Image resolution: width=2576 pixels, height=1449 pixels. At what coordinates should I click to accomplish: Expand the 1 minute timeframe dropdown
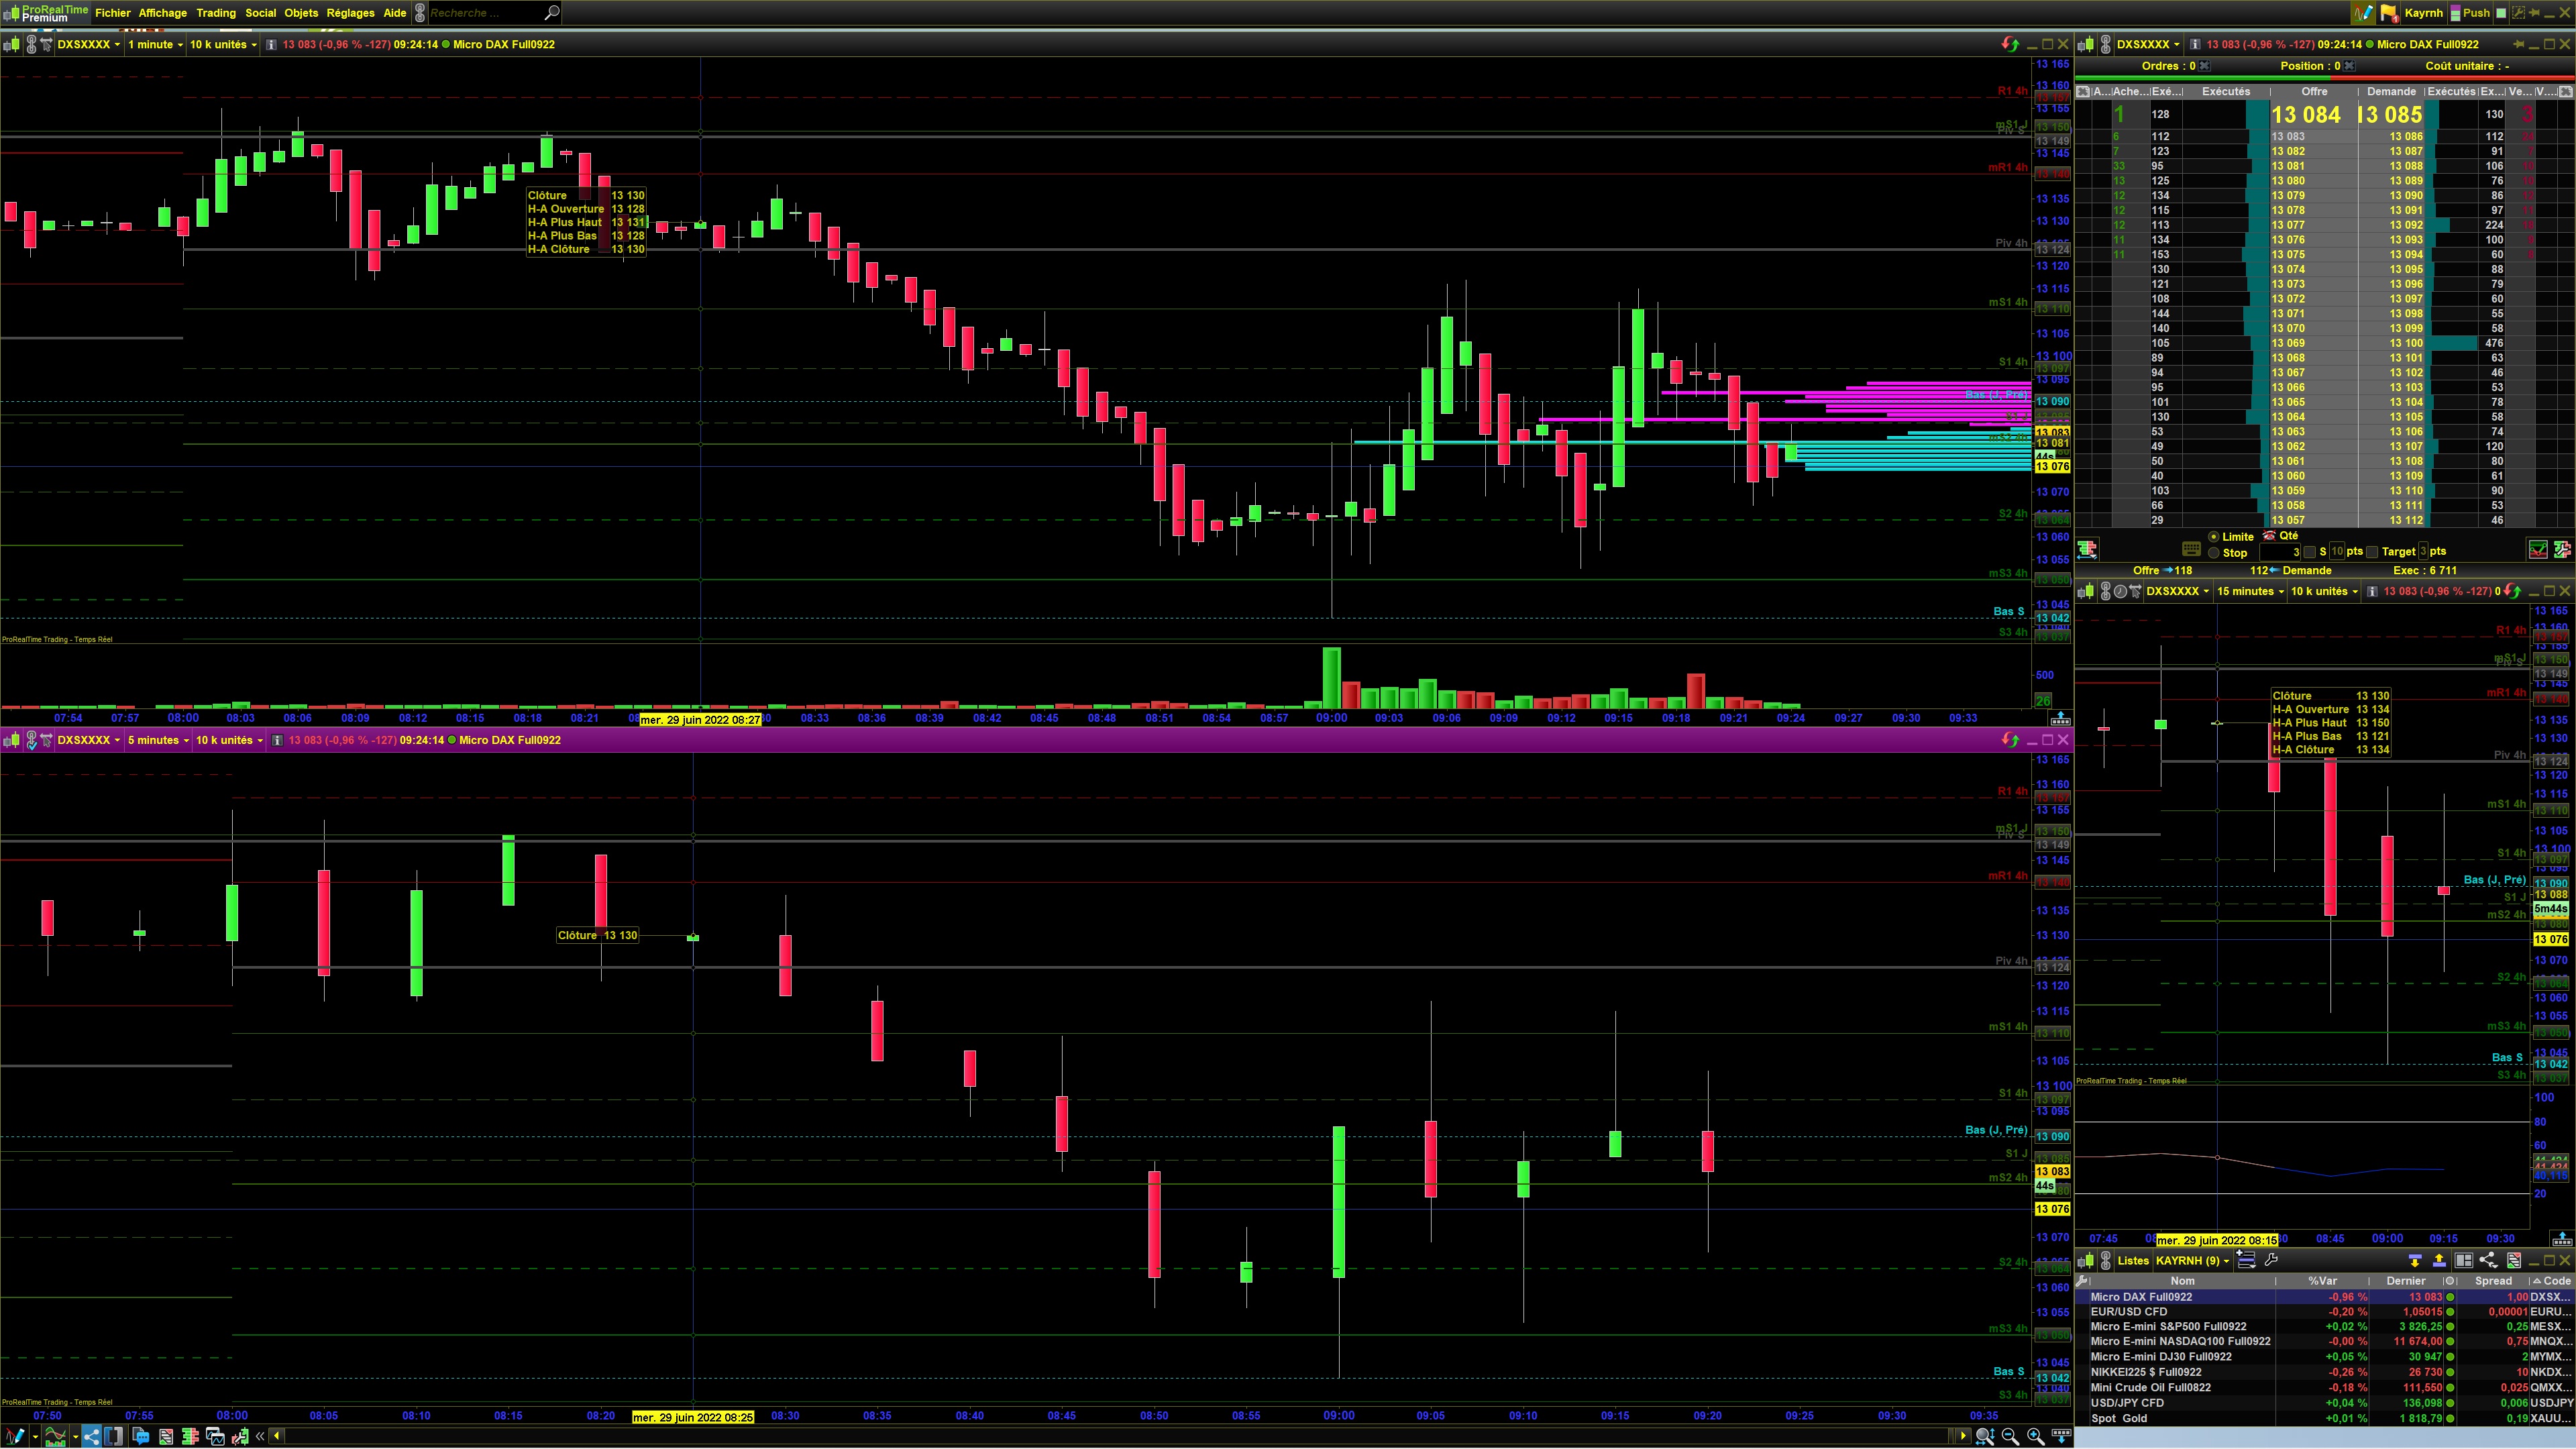pyautogui.click(x=154, y=45)
